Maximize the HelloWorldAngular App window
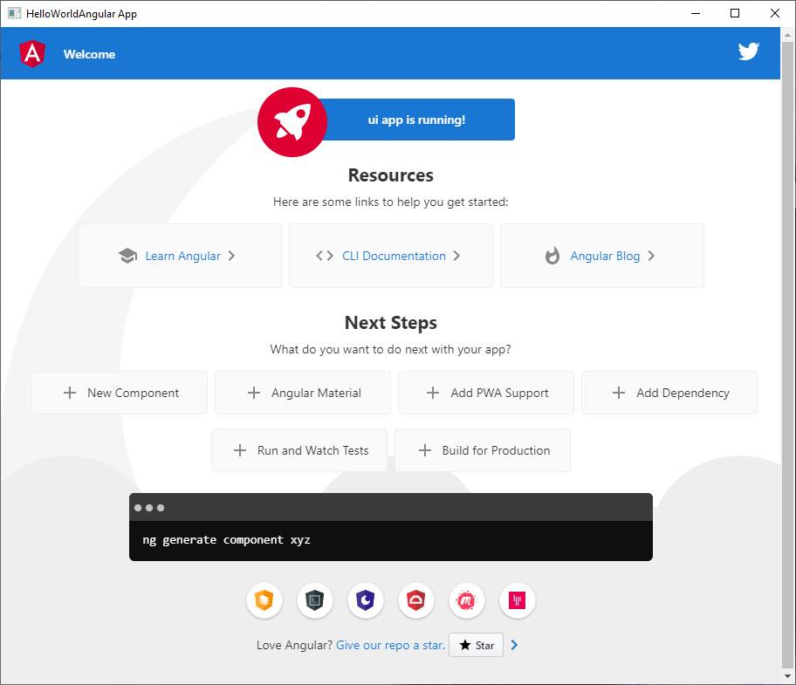The image size is (796, 685). 735,13
